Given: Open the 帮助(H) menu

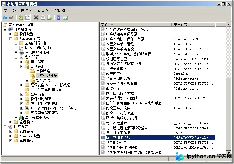Looking at the screenshot, I should click(x=60, y=10).
